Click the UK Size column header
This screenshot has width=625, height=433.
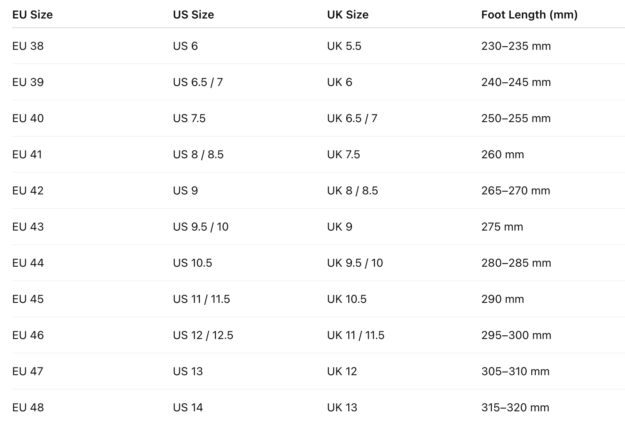point(347,15)
